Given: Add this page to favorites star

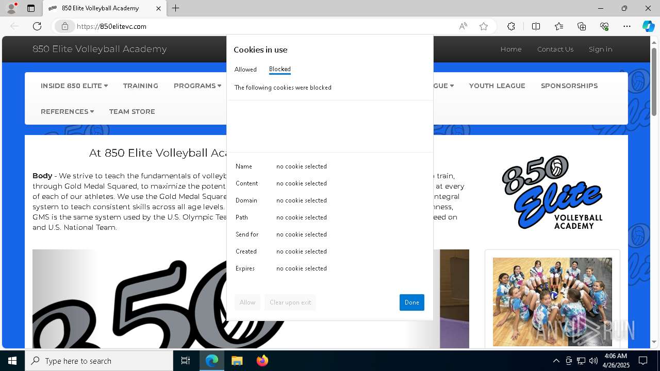Looking at the screenshot, I should pos(484,26).
